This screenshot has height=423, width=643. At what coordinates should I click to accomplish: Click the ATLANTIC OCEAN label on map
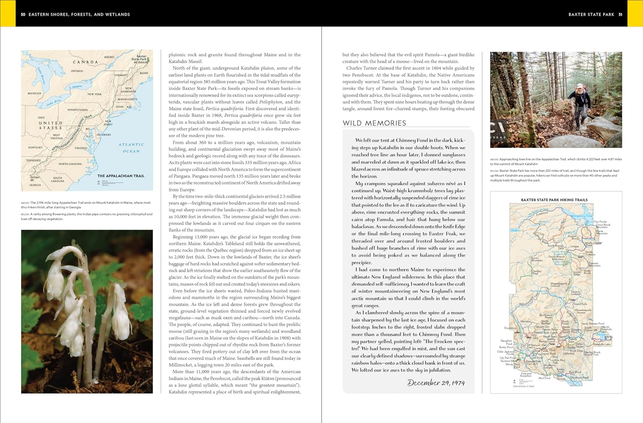click(x=131, y=148)
